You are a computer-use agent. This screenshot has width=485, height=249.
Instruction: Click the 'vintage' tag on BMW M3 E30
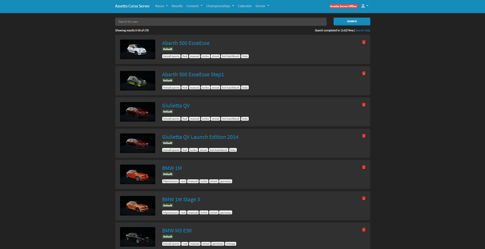coord(231,244)
